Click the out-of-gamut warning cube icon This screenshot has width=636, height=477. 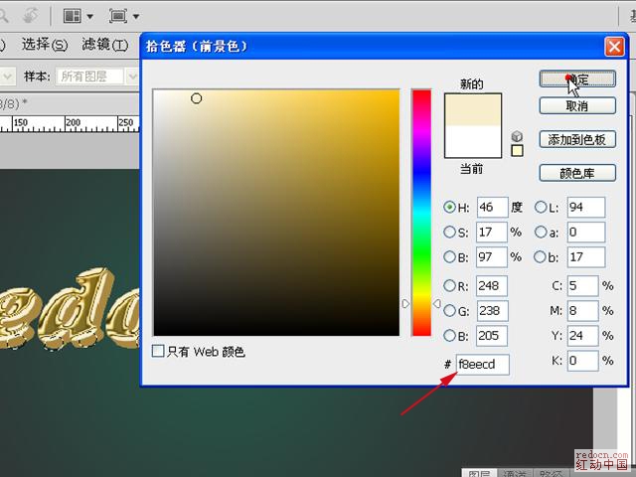pyautogui.click(x=517, y=136)
